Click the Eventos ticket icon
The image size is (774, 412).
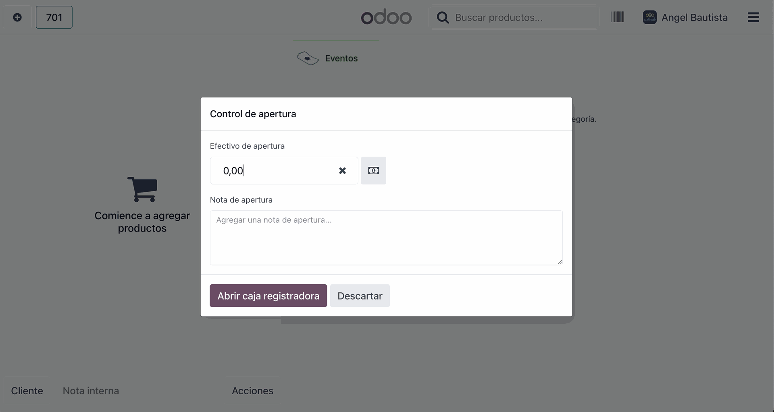tap(308, 58)
